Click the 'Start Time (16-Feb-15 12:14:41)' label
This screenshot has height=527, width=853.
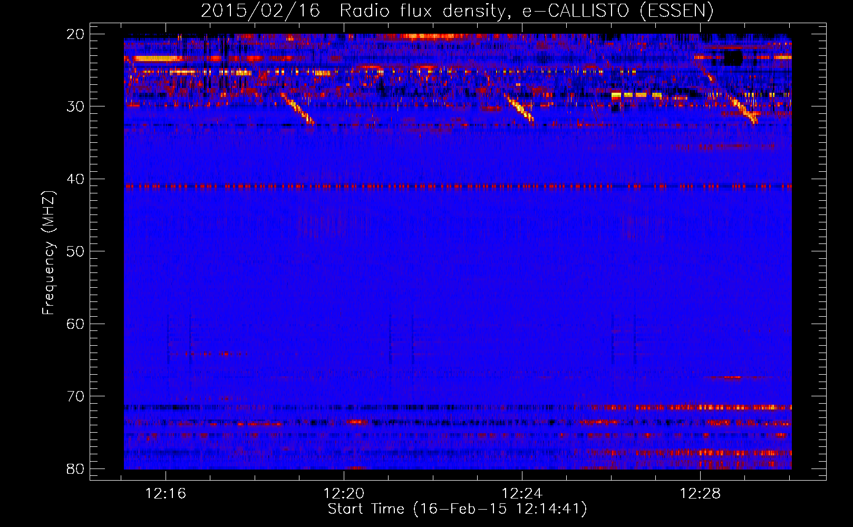point(457,509)
